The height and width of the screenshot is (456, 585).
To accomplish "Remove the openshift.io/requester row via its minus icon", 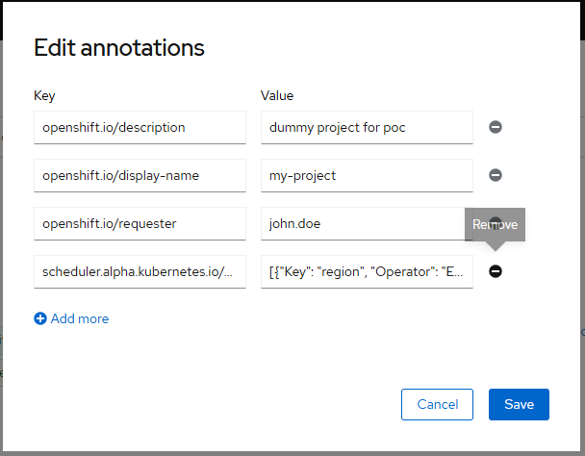I will [x=496, y=222].
